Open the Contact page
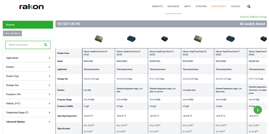 [x=235, y=6]
